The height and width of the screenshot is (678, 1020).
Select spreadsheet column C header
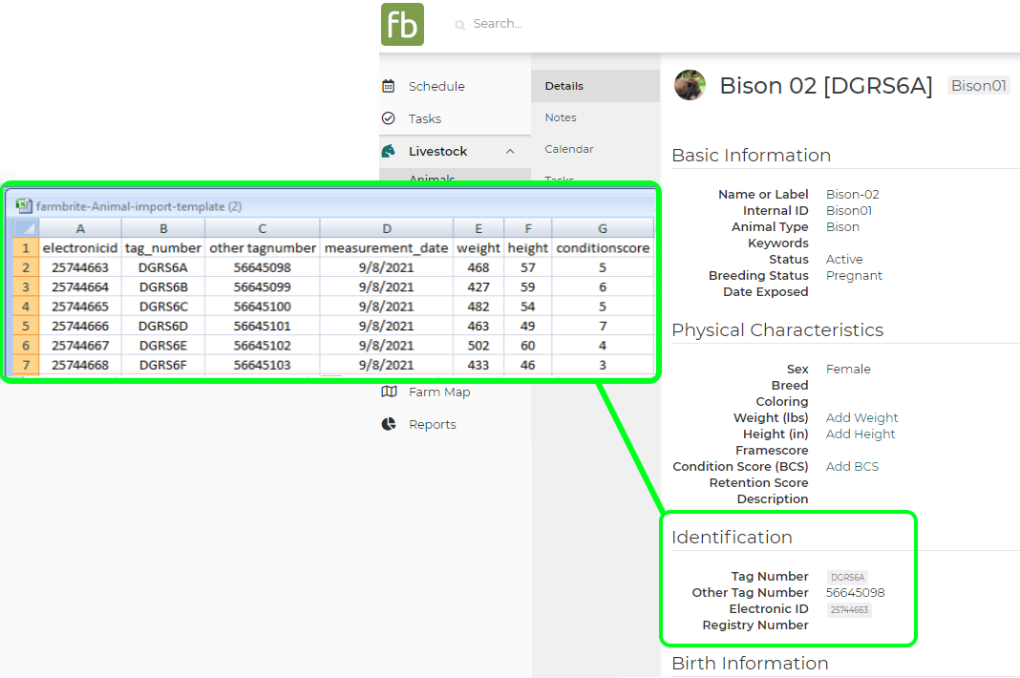[262, 228]
